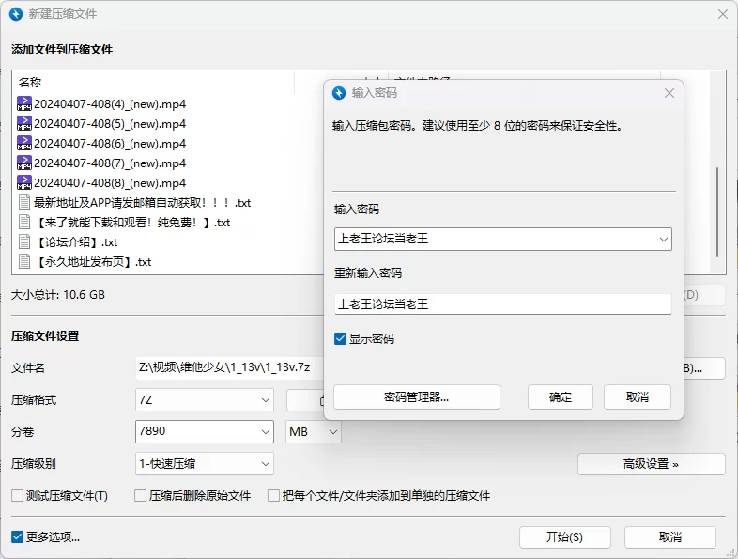
Task: Select the 【论坛介绍】.txt document icon
Action: (x=24, y=242)
